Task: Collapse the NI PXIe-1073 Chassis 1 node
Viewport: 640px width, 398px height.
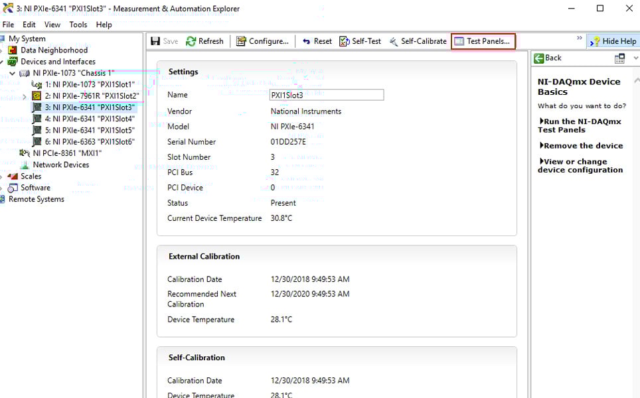Action: (13, 73)
